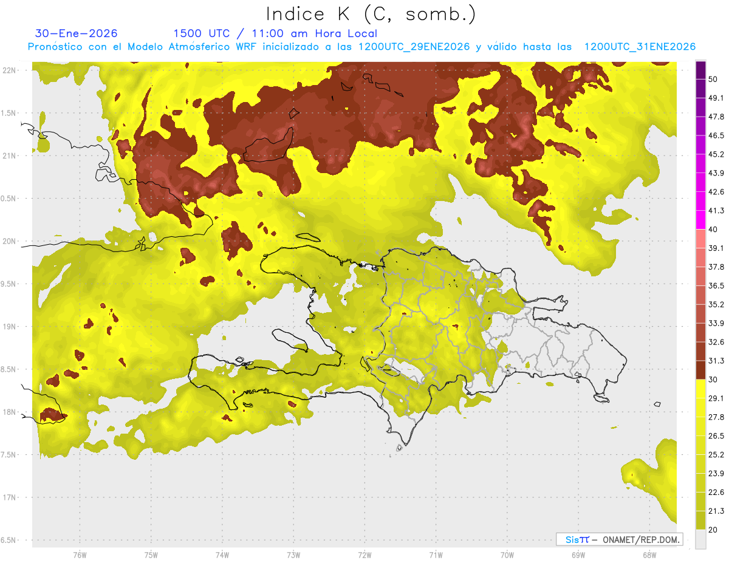Image resolution: width=729 pixels, height=563 pixels.
Task: Click the '75W' longitude label
Action: [151, 554]
